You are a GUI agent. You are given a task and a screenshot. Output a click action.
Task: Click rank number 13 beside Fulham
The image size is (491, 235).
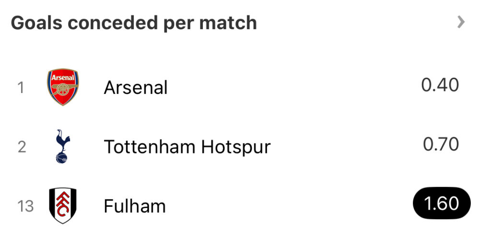coord(26,206)
